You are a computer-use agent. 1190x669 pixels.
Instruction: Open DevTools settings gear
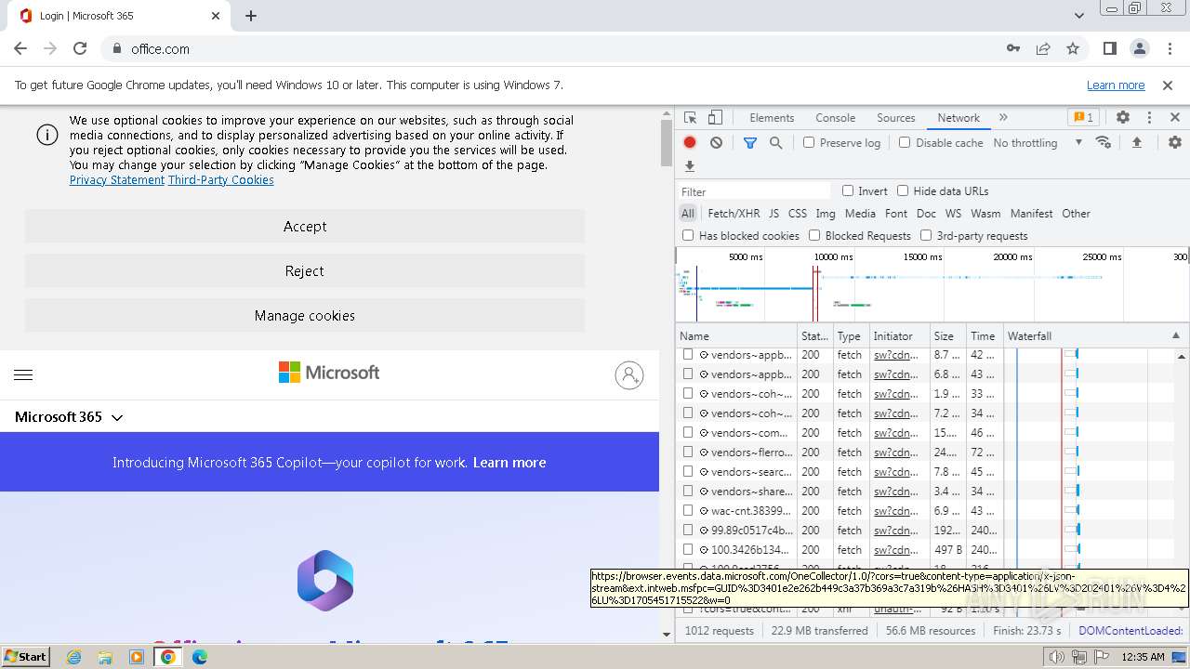1123,118
